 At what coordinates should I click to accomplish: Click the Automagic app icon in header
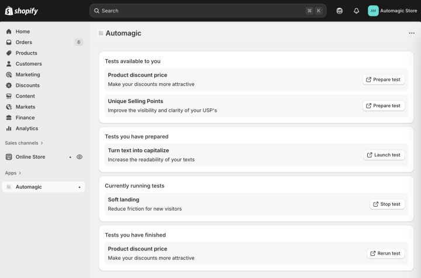(x=101, y=33)
